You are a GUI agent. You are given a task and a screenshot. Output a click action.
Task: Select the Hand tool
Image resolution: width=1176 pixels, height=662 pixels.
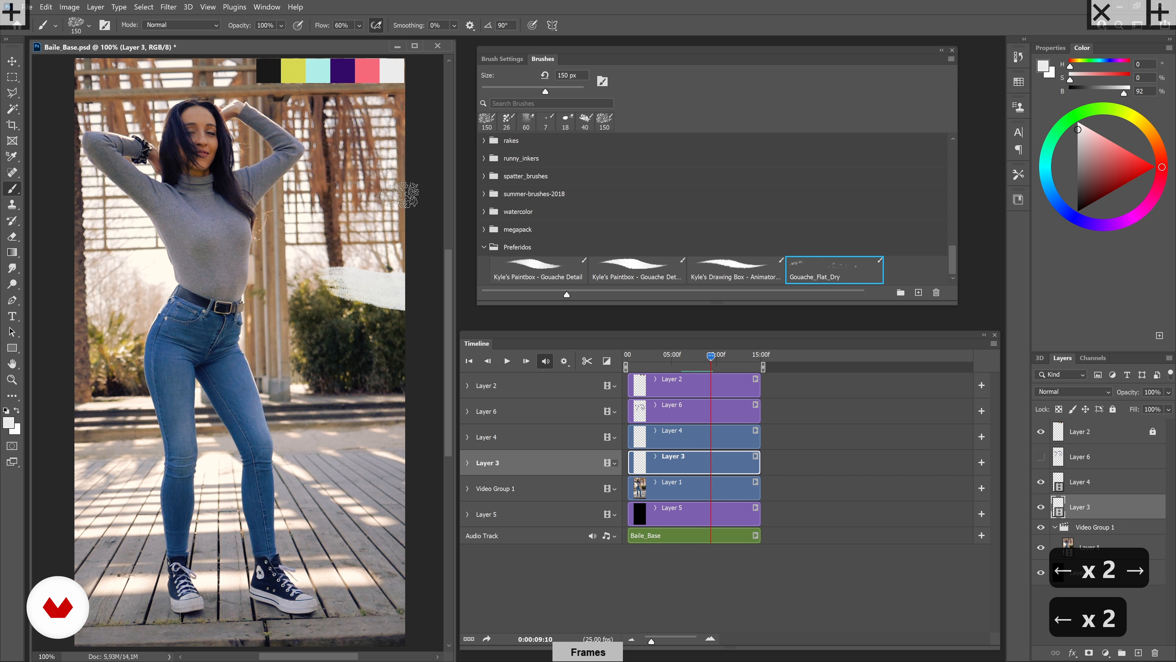coord(12,364)
